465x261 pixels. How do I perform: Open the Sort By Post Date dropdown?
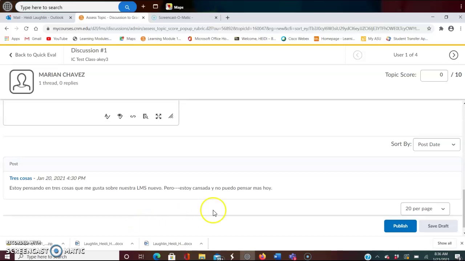437,144
